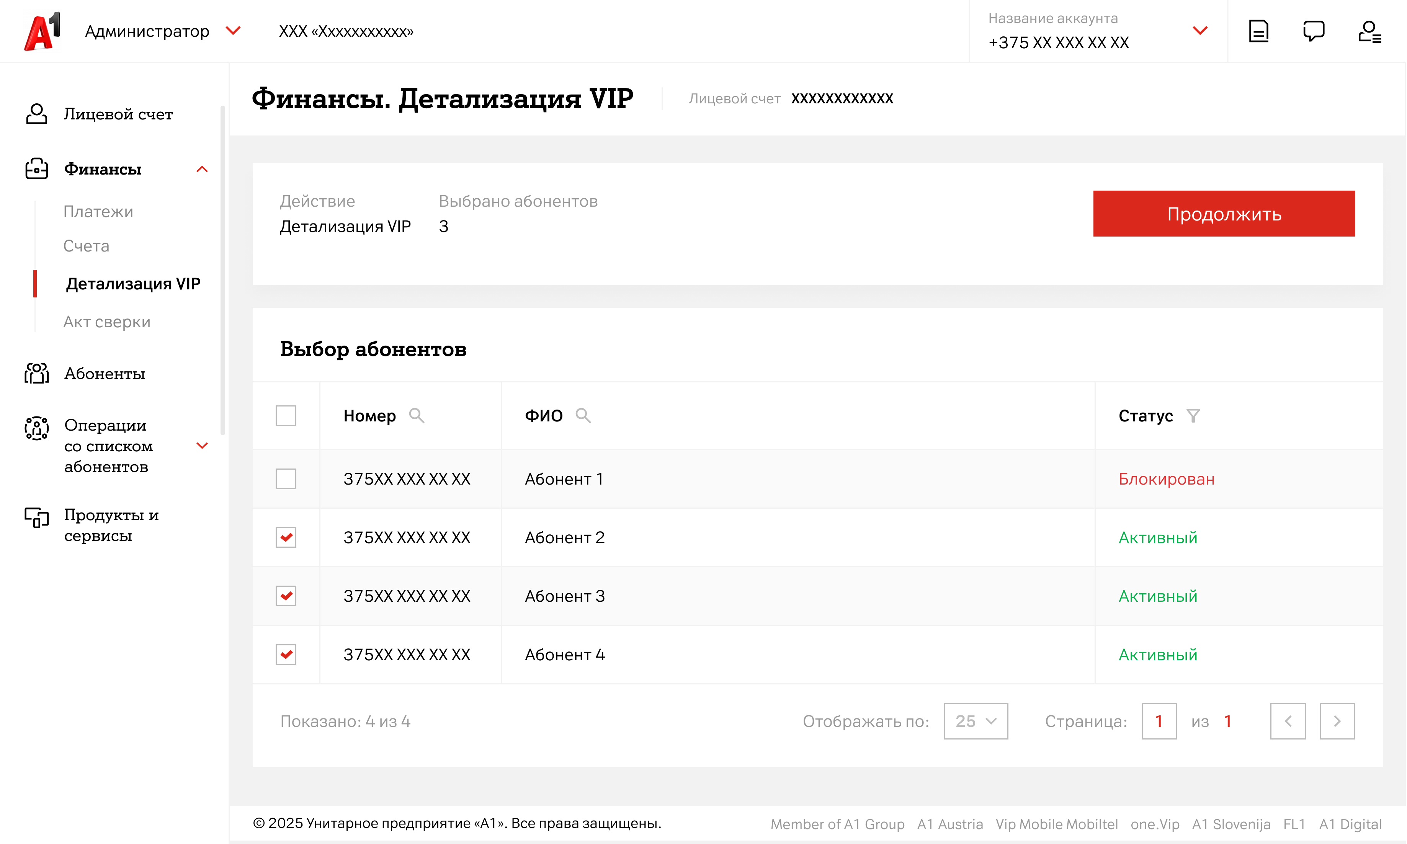
Task: Click the A1 logo
Action: pos(42,31)
